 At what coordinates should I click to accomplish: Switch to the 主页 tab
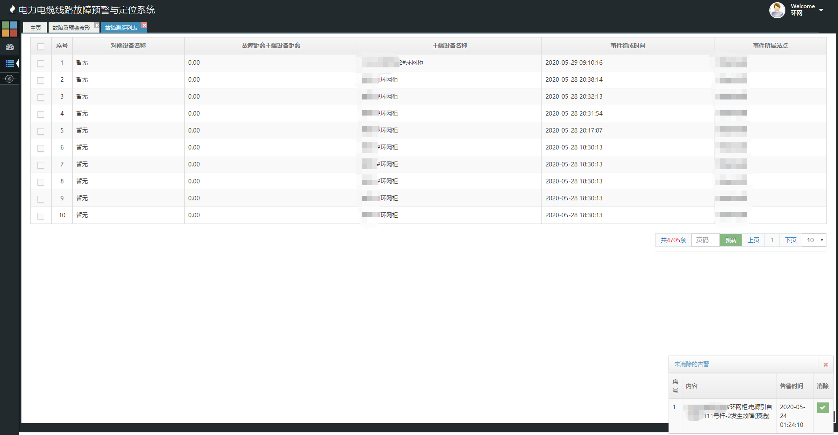[35, 28]
